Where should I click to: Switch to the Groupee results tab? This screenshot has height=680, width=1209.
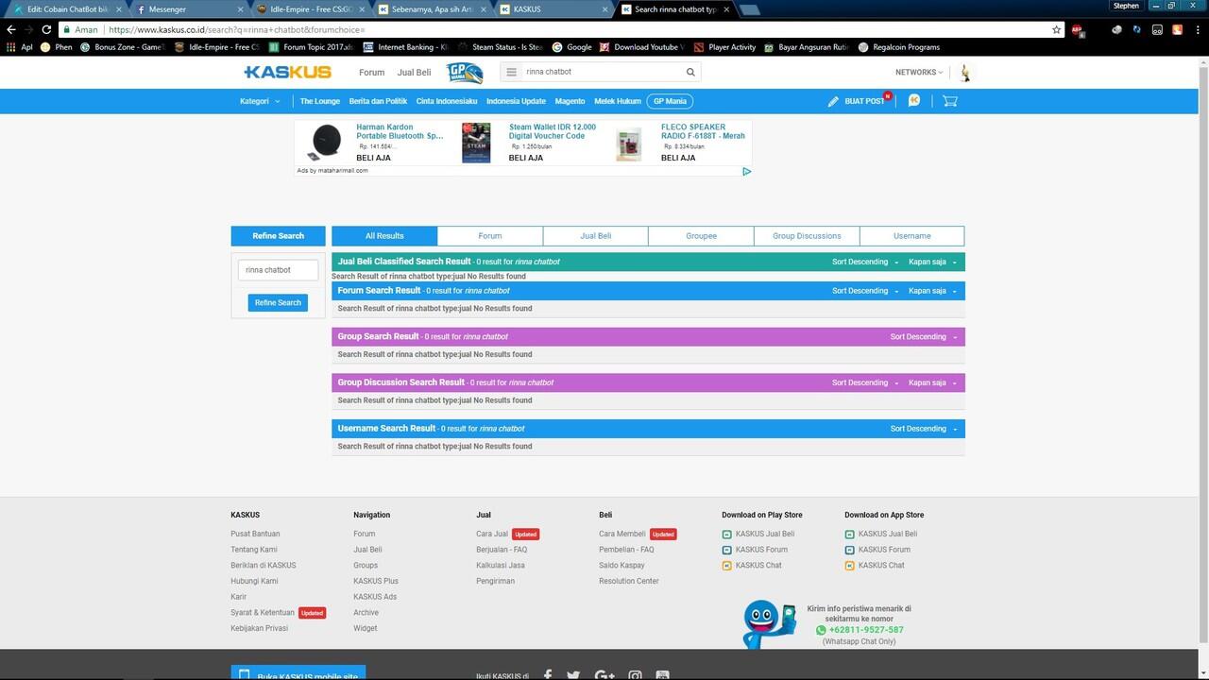point(702,236)
